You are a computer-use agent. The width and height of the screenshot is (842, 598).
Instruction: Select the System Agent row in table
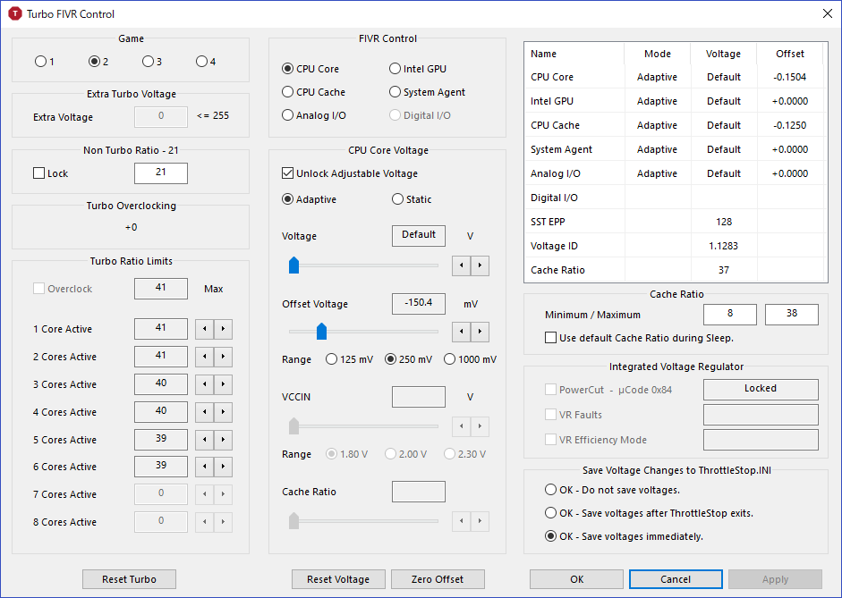[x=675, y=149]
